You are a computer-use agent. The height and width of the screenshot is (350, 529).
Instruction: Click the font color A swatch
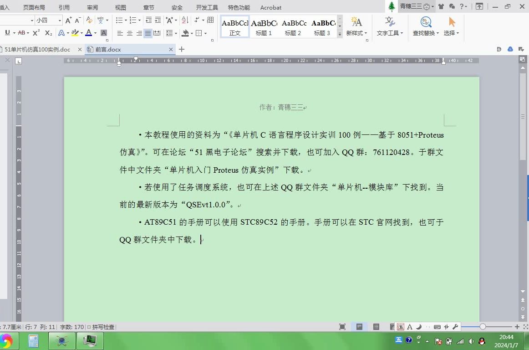[89, 33]
